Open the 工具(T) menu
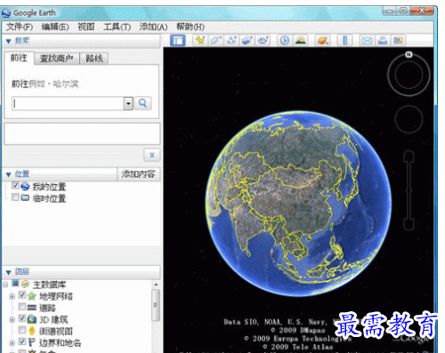This screenshot has height=353, width=445. 117,27
